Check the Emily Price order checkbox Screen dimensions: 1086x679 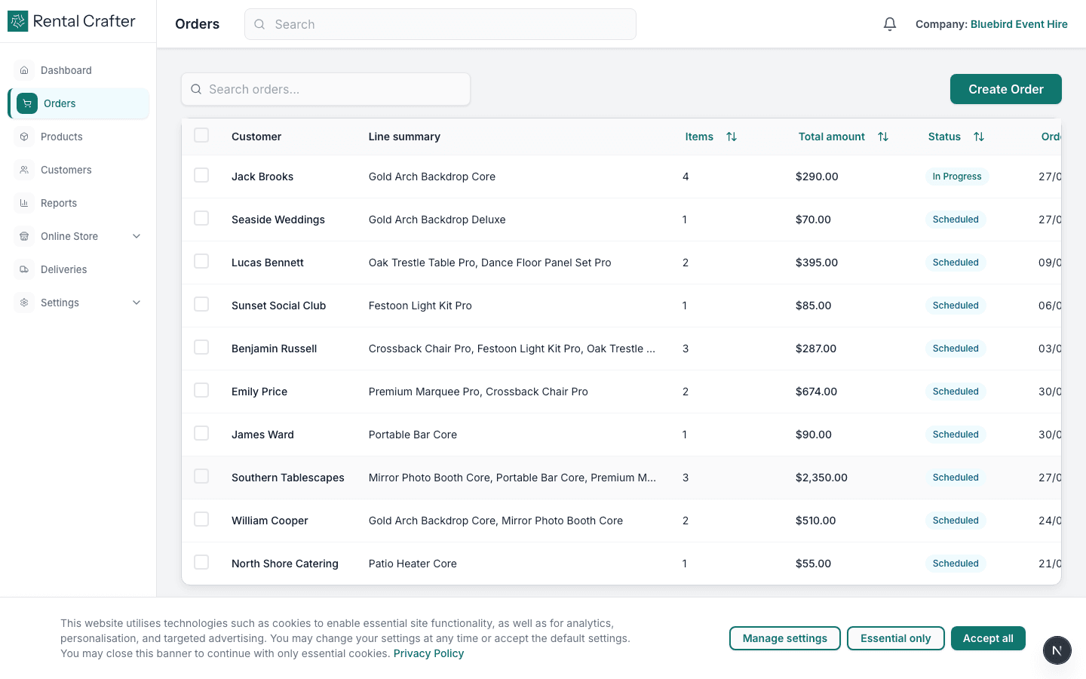pyautogui.click(x=201, y=390)
